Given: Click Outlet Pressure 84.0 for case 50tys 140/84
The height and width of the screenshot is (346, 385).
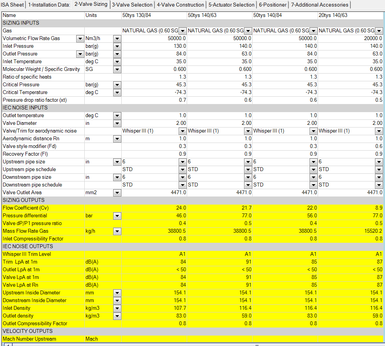Looking at the screenshot, I should pos(285,54).
